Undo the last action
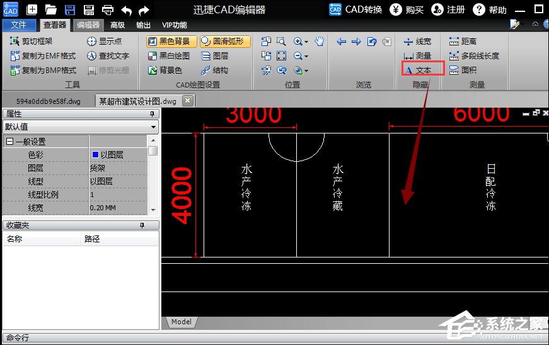Screen dimensions: 549x345 (127, 10)
